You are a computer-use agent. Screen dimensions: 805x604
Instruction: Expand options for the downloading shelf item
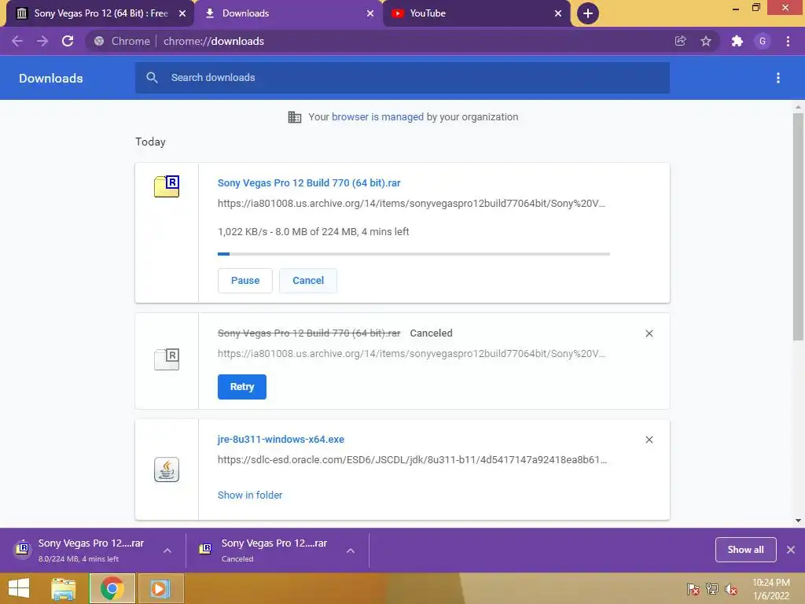pyautogui.click(x=167, y=551)
